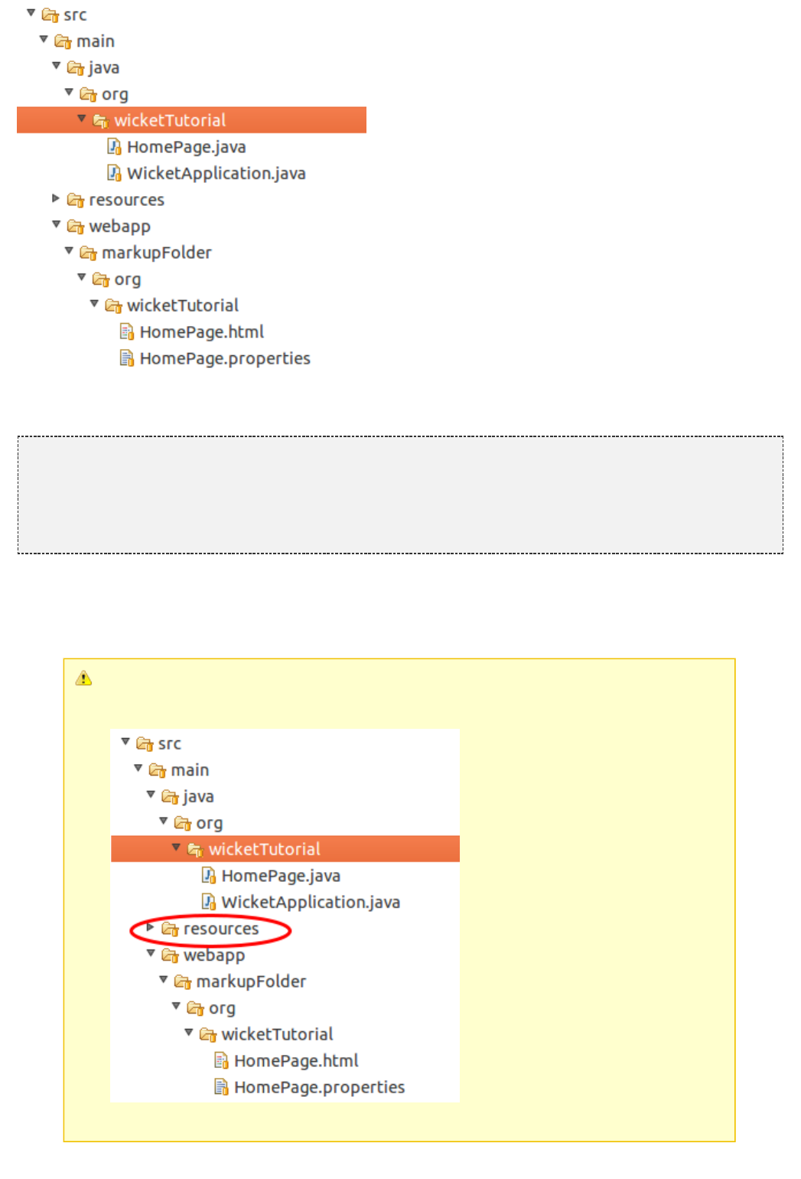Click the HomePage.java file icon inside the yellow note
The width and height of the screenshot is (801, 1179).
[209, 876]
